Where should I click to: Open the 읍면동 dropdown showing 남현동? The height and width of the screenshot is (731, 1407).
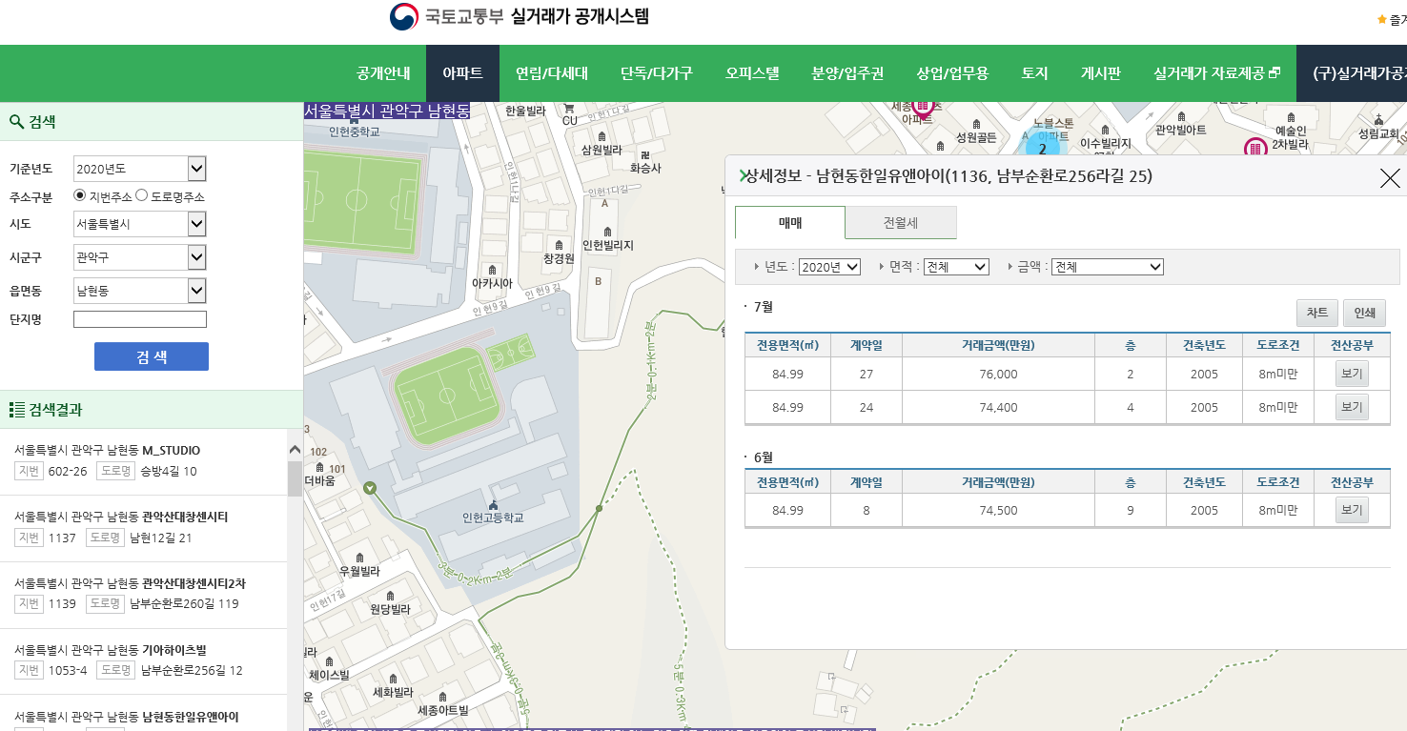point(139,290)
